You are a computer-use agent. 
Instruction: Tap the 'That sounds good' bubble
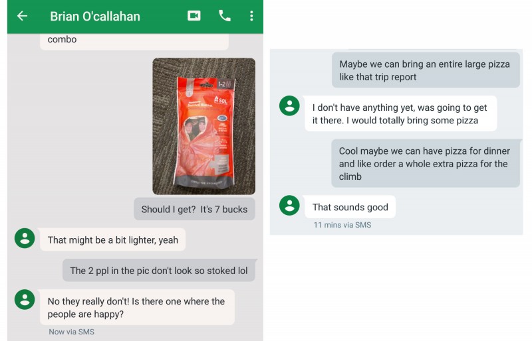pyautogui.click(x=350, y=207)
